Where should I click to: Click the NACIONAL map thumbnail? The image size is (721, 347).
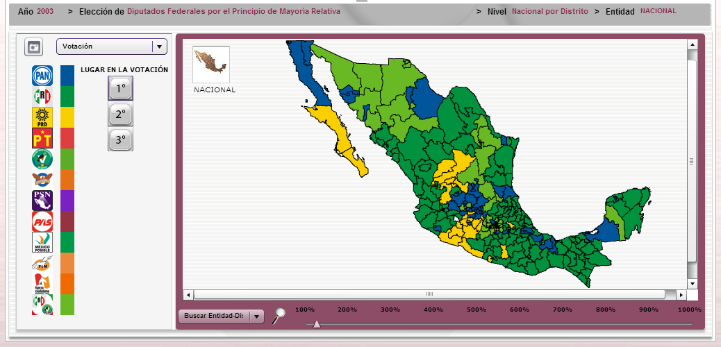coord(211,65)
